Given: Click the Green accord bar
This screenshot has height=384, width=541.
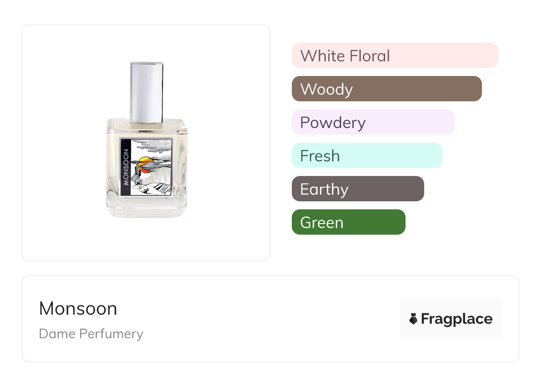Looking at the screenshot, I should (x=348, y=222).
